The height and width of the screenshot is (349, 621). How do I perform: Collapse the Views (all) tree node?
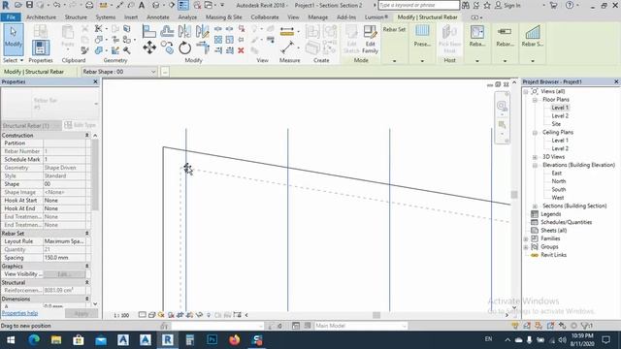tap(526, 91)
